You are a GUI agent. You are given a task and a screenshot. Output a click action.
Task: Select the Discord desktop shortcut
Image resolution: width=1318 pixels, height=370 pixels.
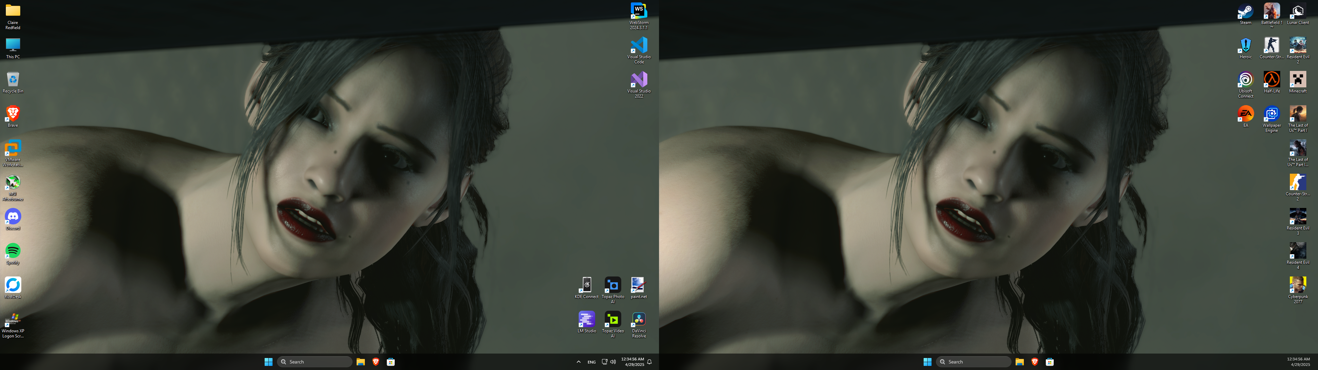13,219
